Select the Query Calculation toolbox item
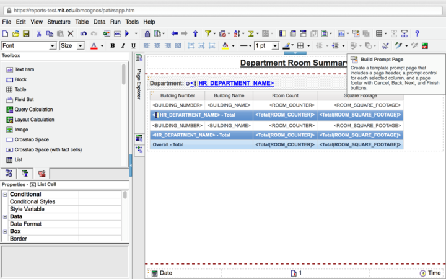This screenshot has width=446, height=279. (x=33, y=110)
